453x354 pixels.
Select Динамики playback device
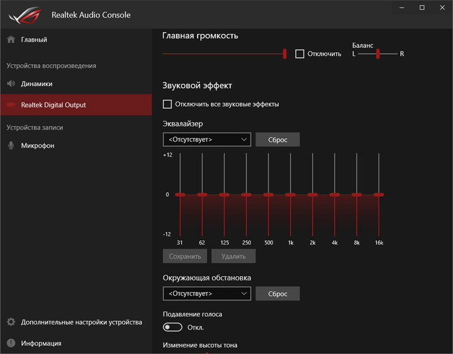click(76, 84)
